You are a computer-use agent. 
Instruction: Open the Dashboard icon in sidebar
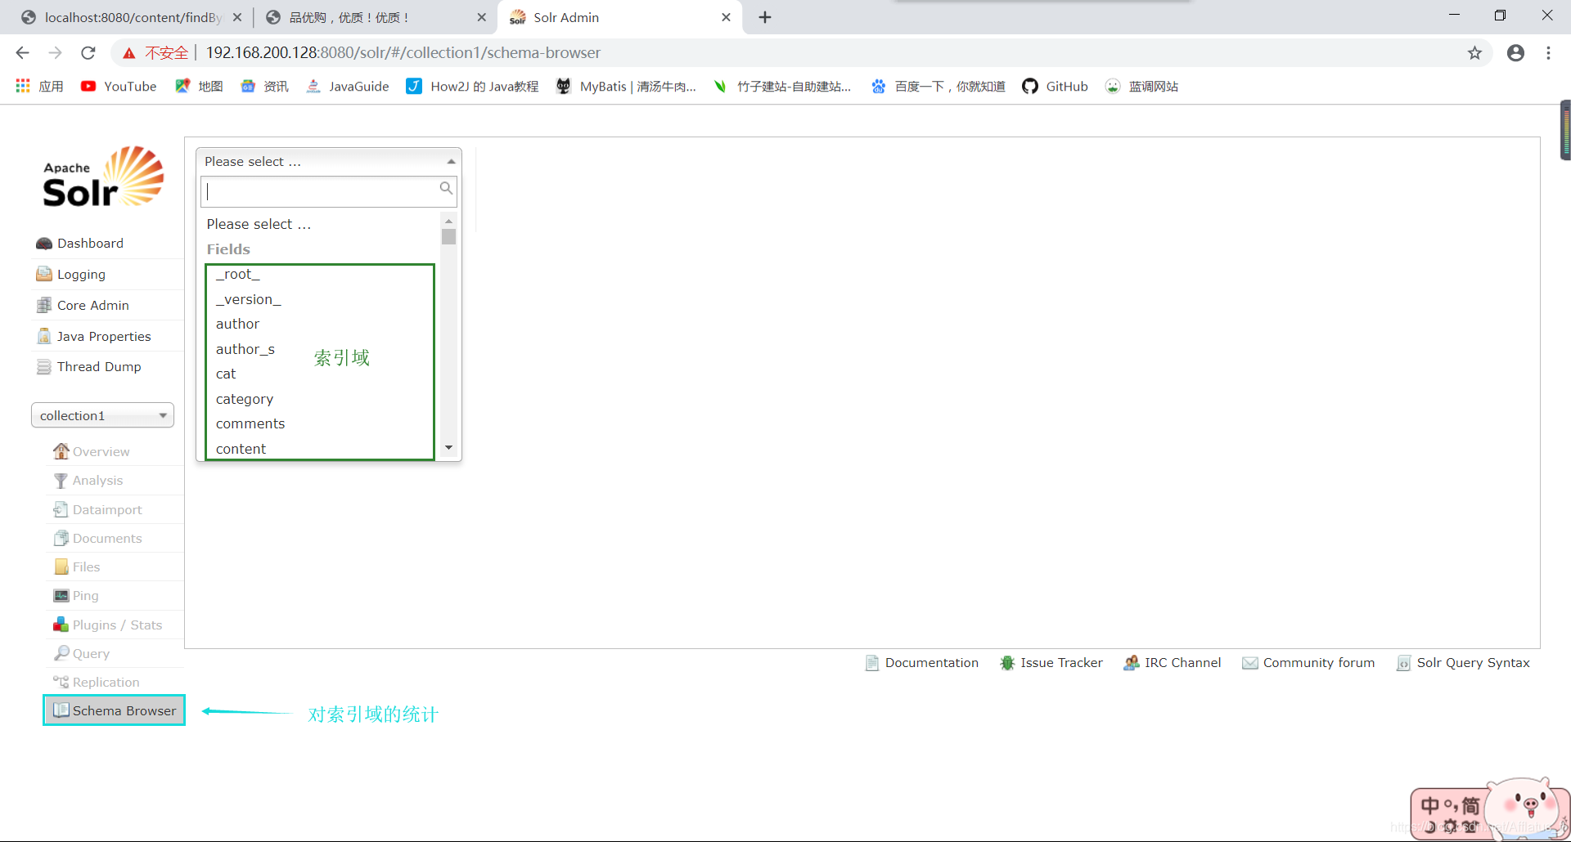pyautogui.click(x=44, y=244)
